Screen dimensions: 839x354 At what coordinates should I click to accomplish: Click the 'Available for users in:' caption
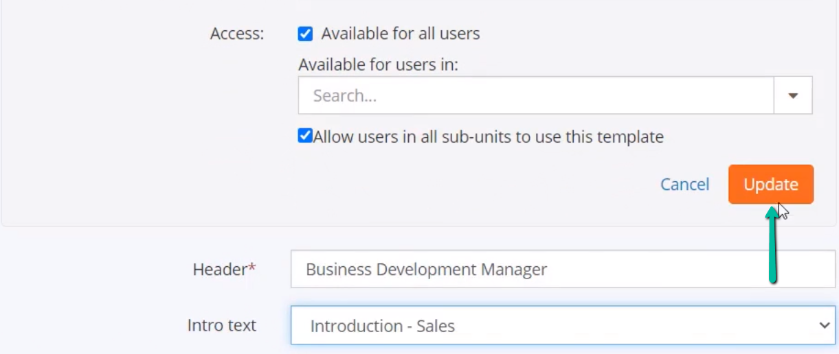[x=379, y=65]
